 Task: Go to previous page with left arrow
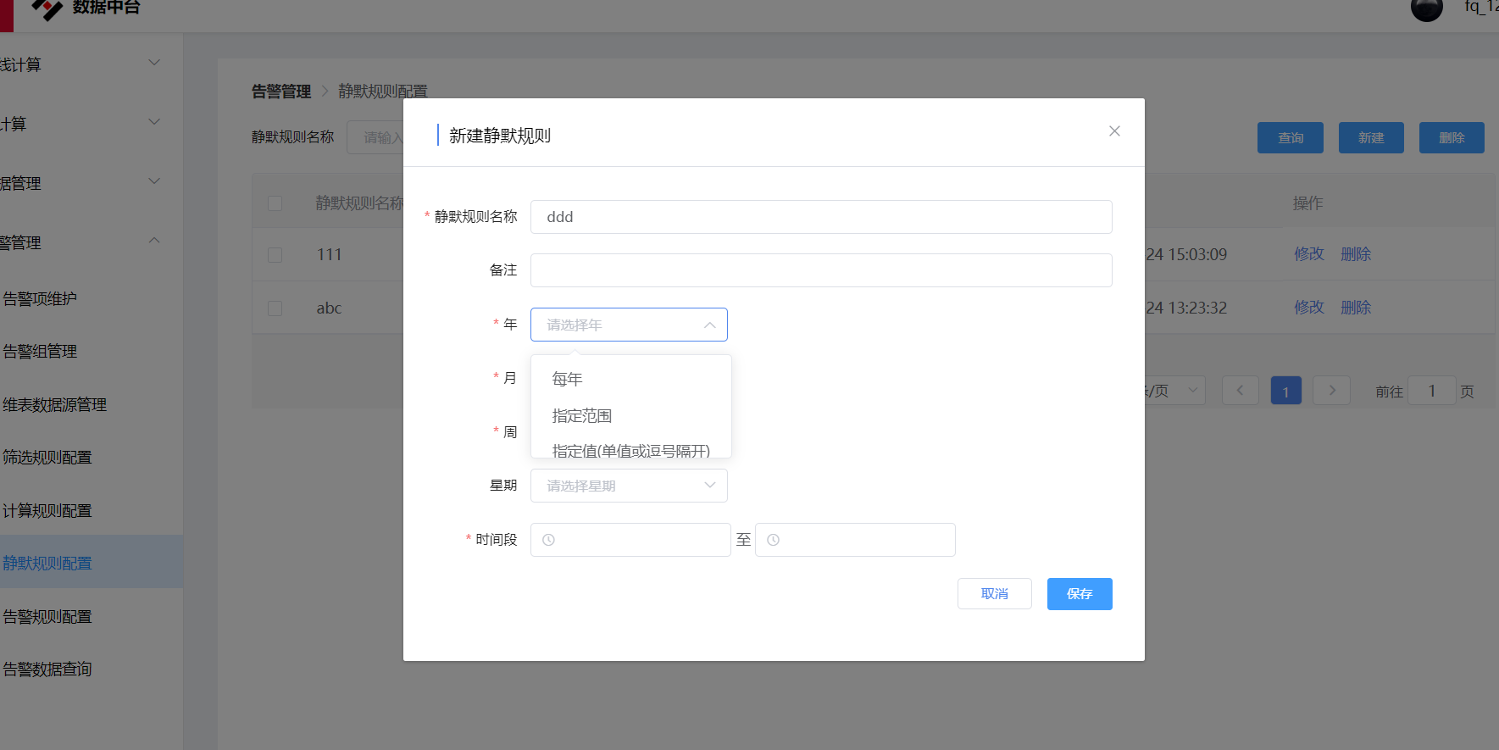(x=1240, y=391)
